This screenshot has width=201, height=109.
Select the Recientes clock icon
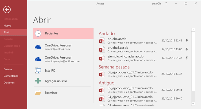pyautogui.click(x=38, y=33)
